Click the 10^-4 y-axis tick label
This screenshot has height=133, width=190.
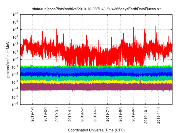[15, 90]
